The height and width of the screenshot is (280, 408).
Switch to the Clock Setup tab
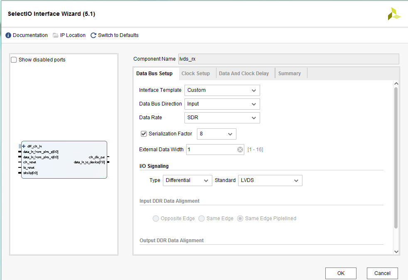[x=196, y=74]
